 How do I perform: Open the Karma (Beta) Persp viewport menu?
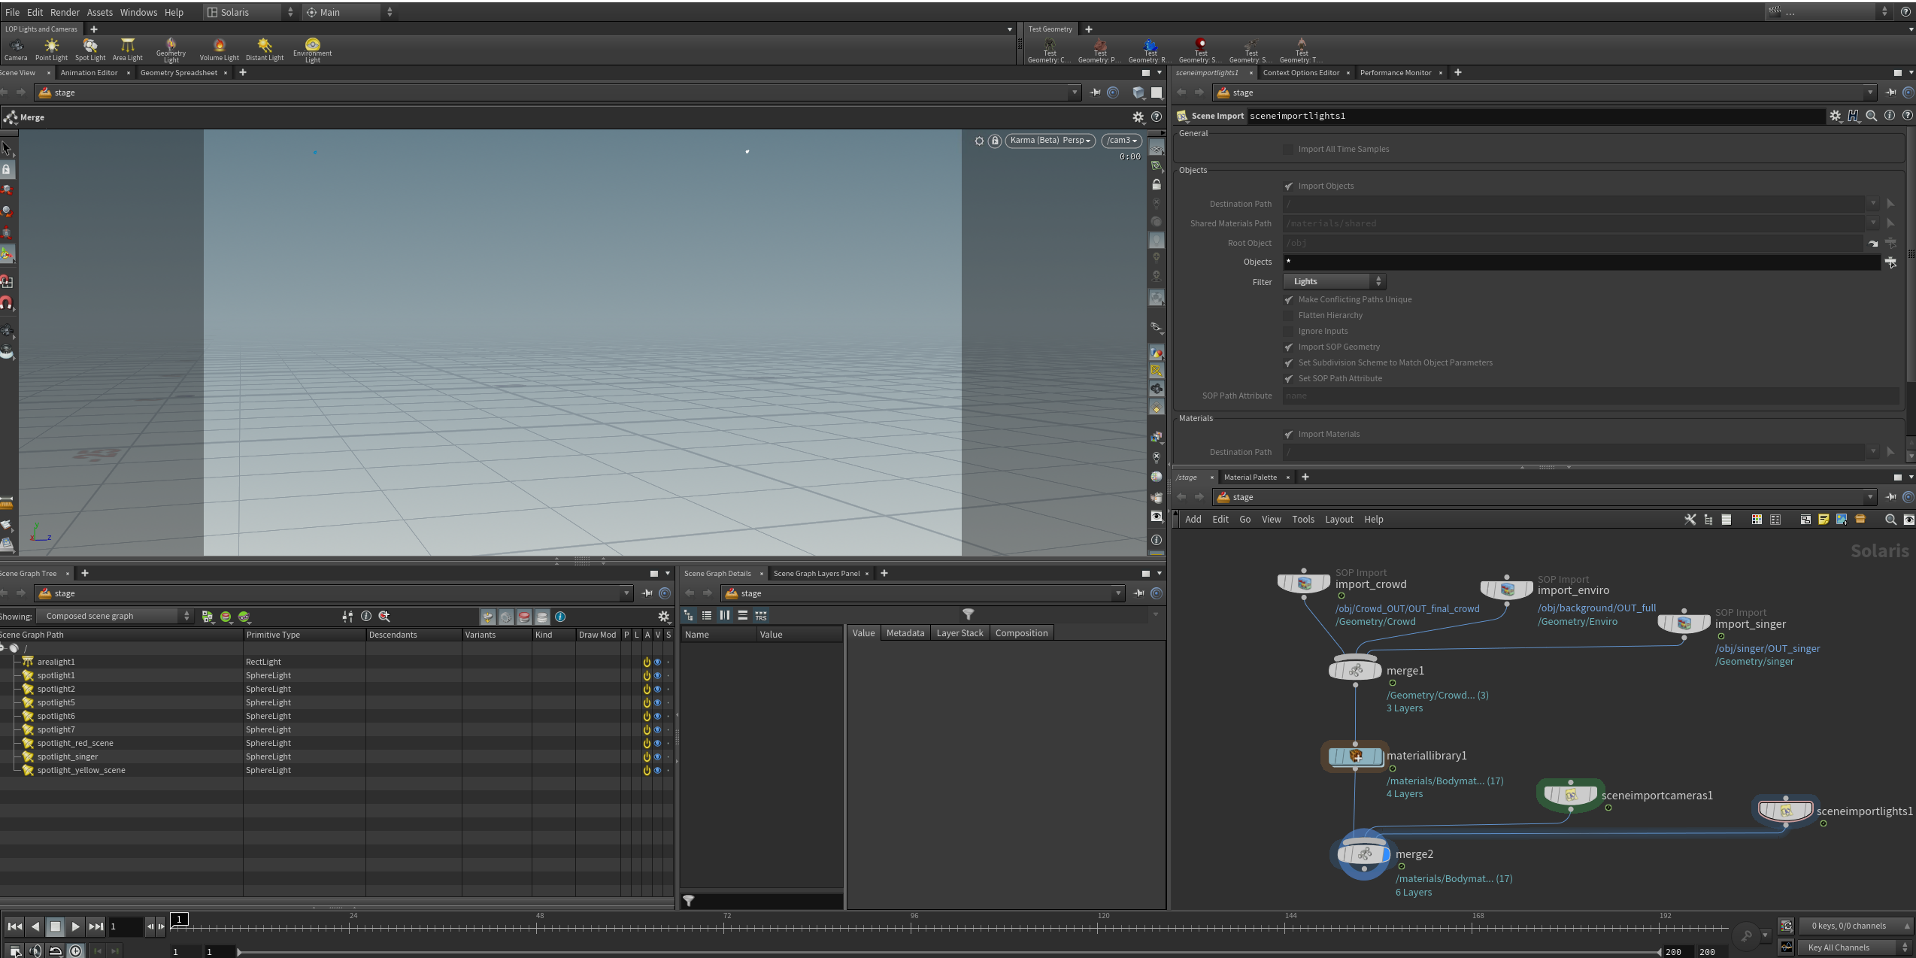1050,141
